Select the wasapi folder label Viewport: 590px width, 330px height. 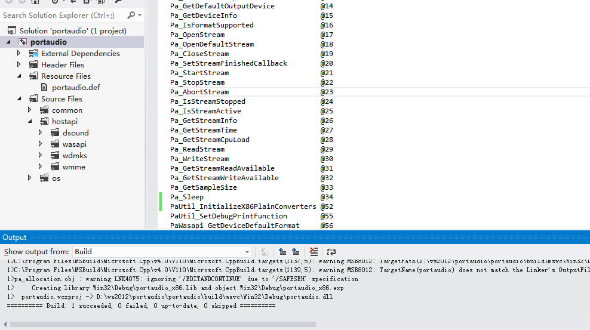coord(75,144)
